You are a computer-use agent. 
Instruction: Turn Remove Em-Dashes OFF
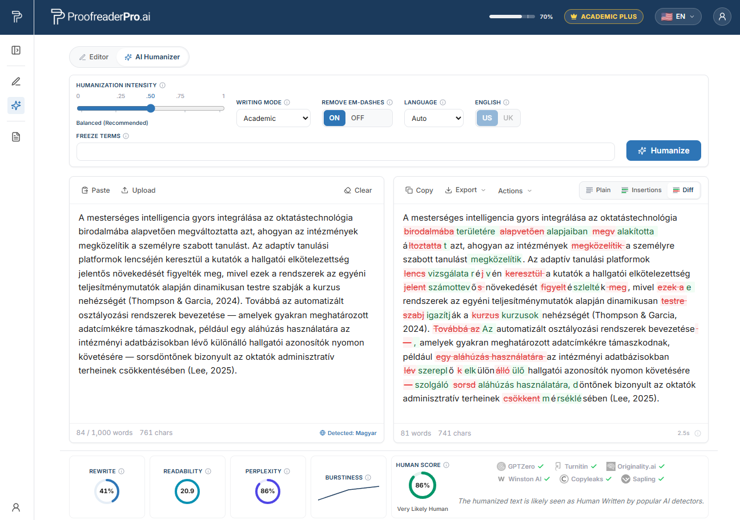click(x=358, y=118)
